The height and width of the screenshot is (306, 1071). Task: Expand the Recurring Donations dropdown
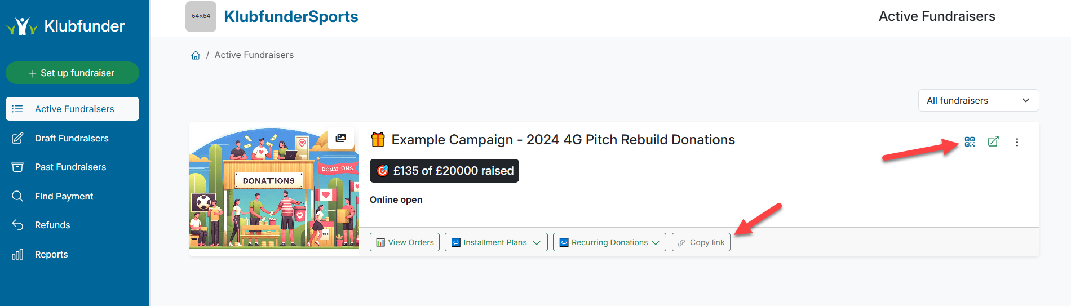point(609,242)
